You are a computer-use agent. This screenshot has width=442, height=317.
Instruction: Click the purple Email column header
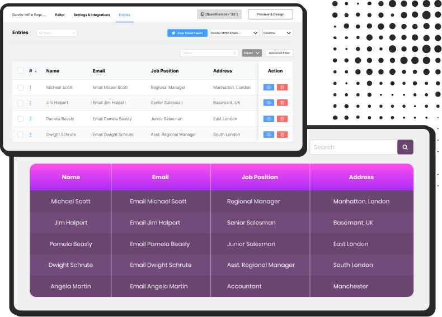[161, 177]
